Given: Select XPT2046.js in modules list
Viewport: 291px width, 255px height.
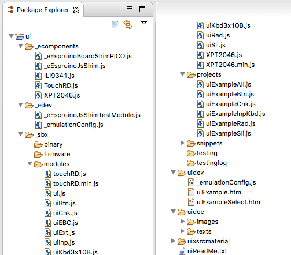Looking at the screenshot, I should (x=224, y=55).
